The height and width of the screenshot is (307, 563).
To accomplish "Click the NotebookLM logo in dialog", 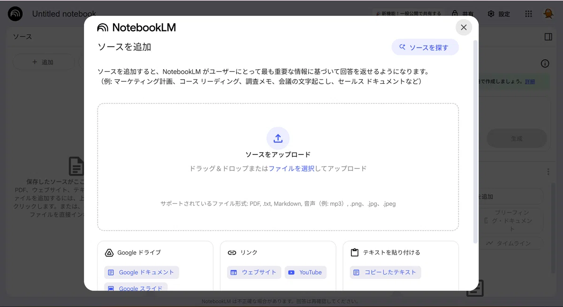I will coord(137,28).
